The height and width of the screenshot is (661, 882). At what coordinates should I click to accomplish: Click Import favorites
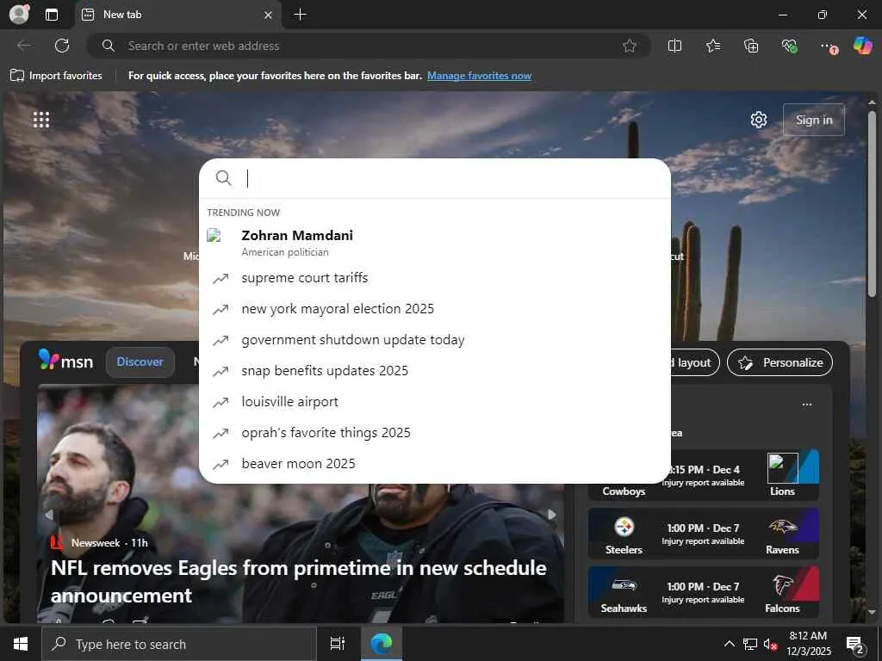[56, 76]
